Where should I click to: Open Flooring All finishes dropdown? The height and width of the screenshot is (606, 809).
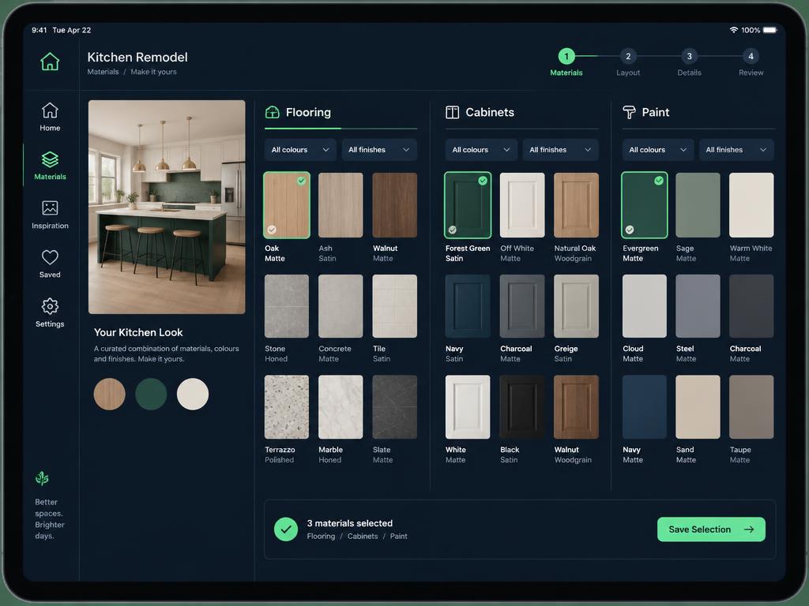379,149
